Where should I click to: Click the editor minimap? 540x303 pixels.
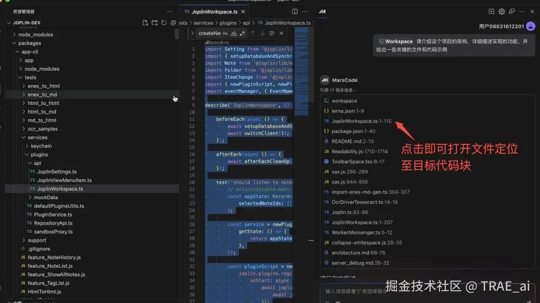(301, 72)
